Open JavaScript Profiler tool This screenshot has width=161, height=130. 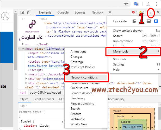[x=86, y=67]
